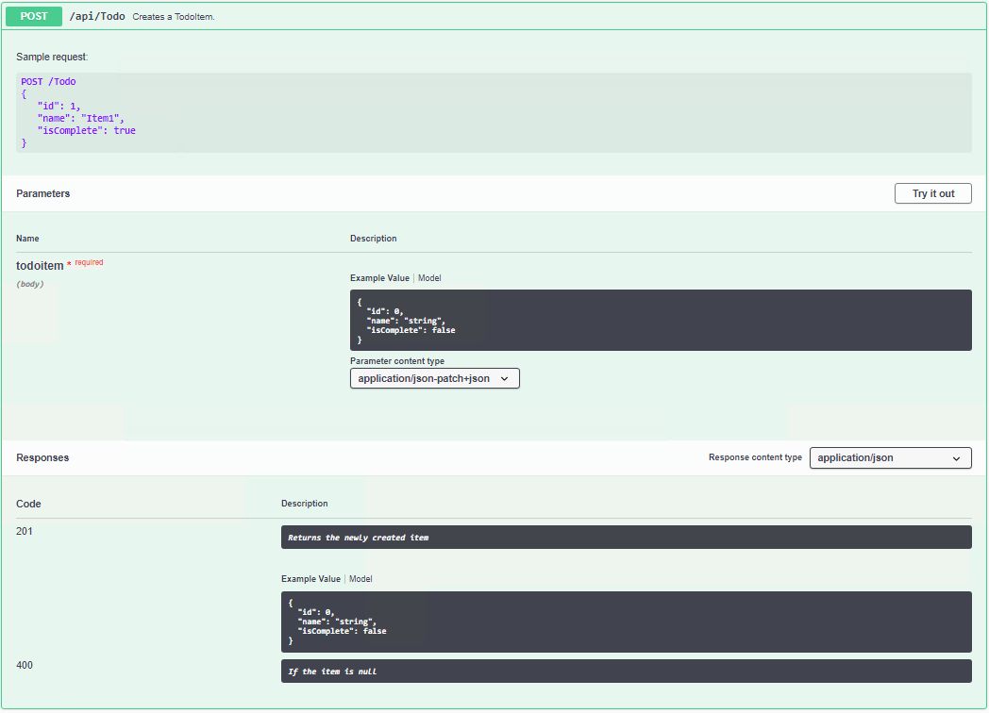Click 'If the item is null' description
Screen dimensions: 989x713
[x=332, y=672]
